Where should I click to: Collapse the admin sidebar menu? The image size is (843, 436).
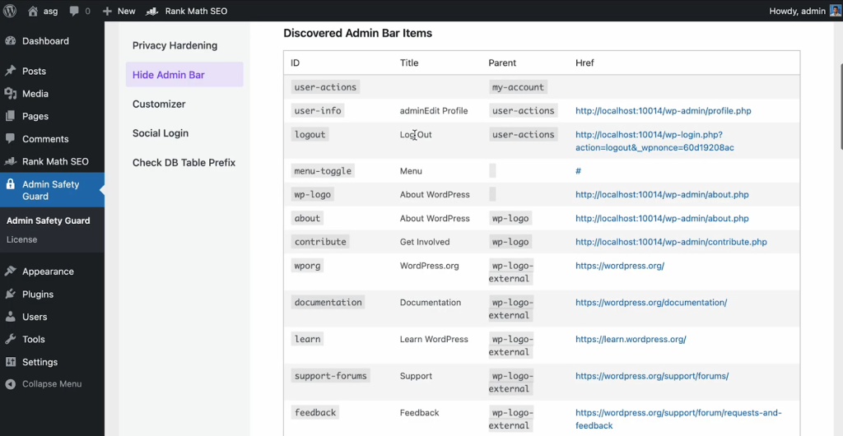click(x=51, y=384)
